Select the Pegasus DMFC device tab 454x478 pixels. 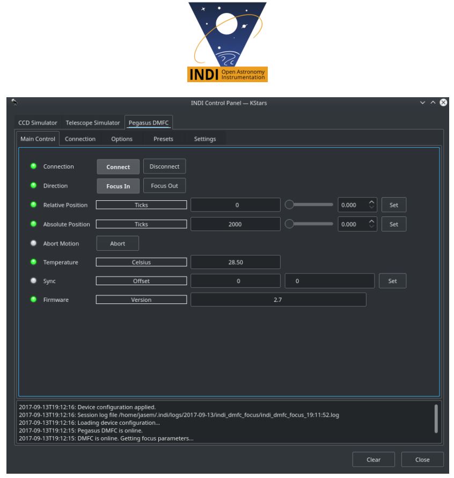click(x=149, y=122)
